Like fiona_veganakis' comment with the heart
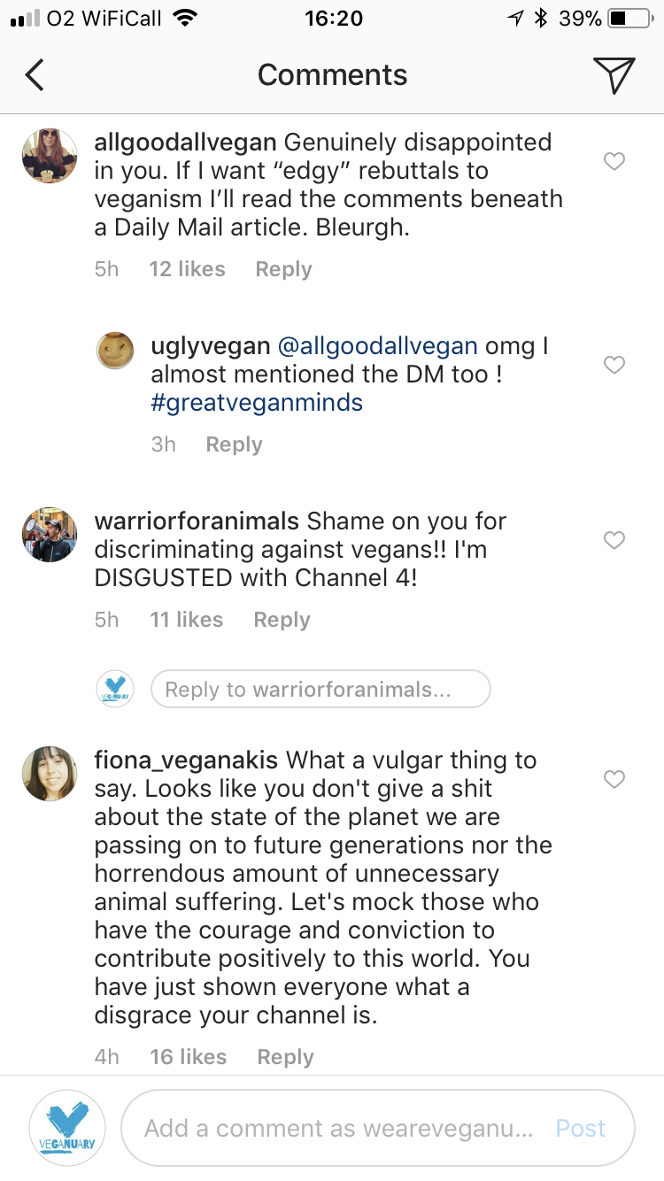This screenshot has height=1181, width=664. click(614, 780)
